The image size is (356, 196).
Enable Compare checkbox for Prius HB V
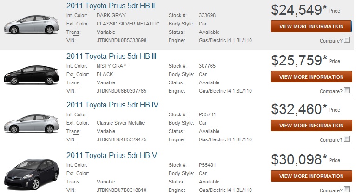pyautogui.click(x=347, y=189)
